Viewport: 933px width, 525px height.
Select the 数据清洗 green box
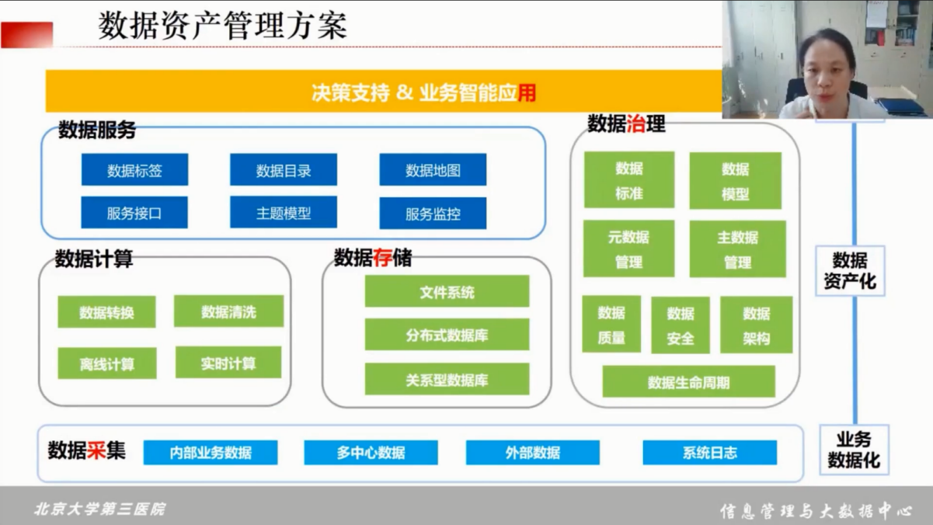pos(228,311)
